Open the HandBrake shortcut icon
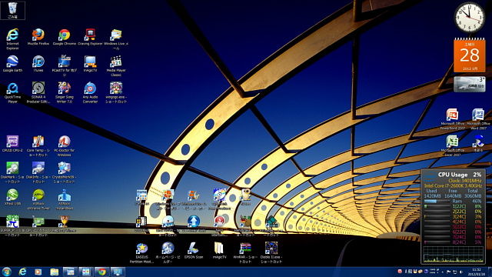The height and width of the screenshot is (277, 492). [245, 225]
